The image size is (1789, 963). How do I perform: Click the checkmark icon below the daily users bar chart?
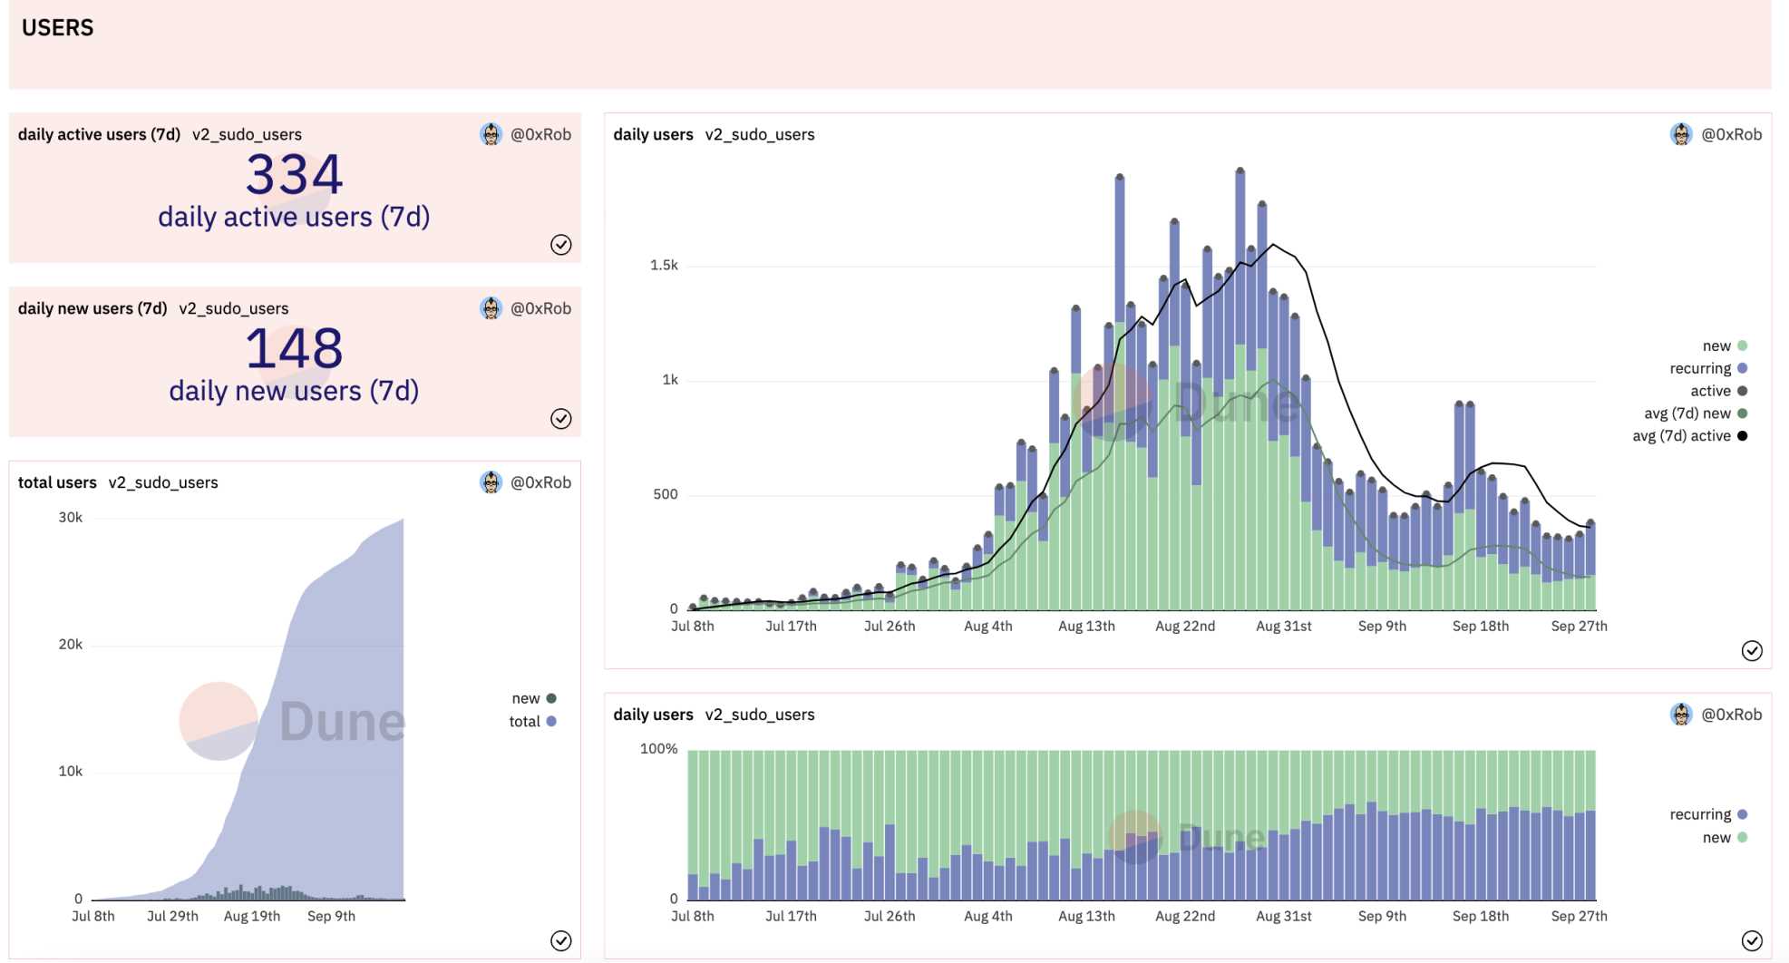(x=1751, y=651)
